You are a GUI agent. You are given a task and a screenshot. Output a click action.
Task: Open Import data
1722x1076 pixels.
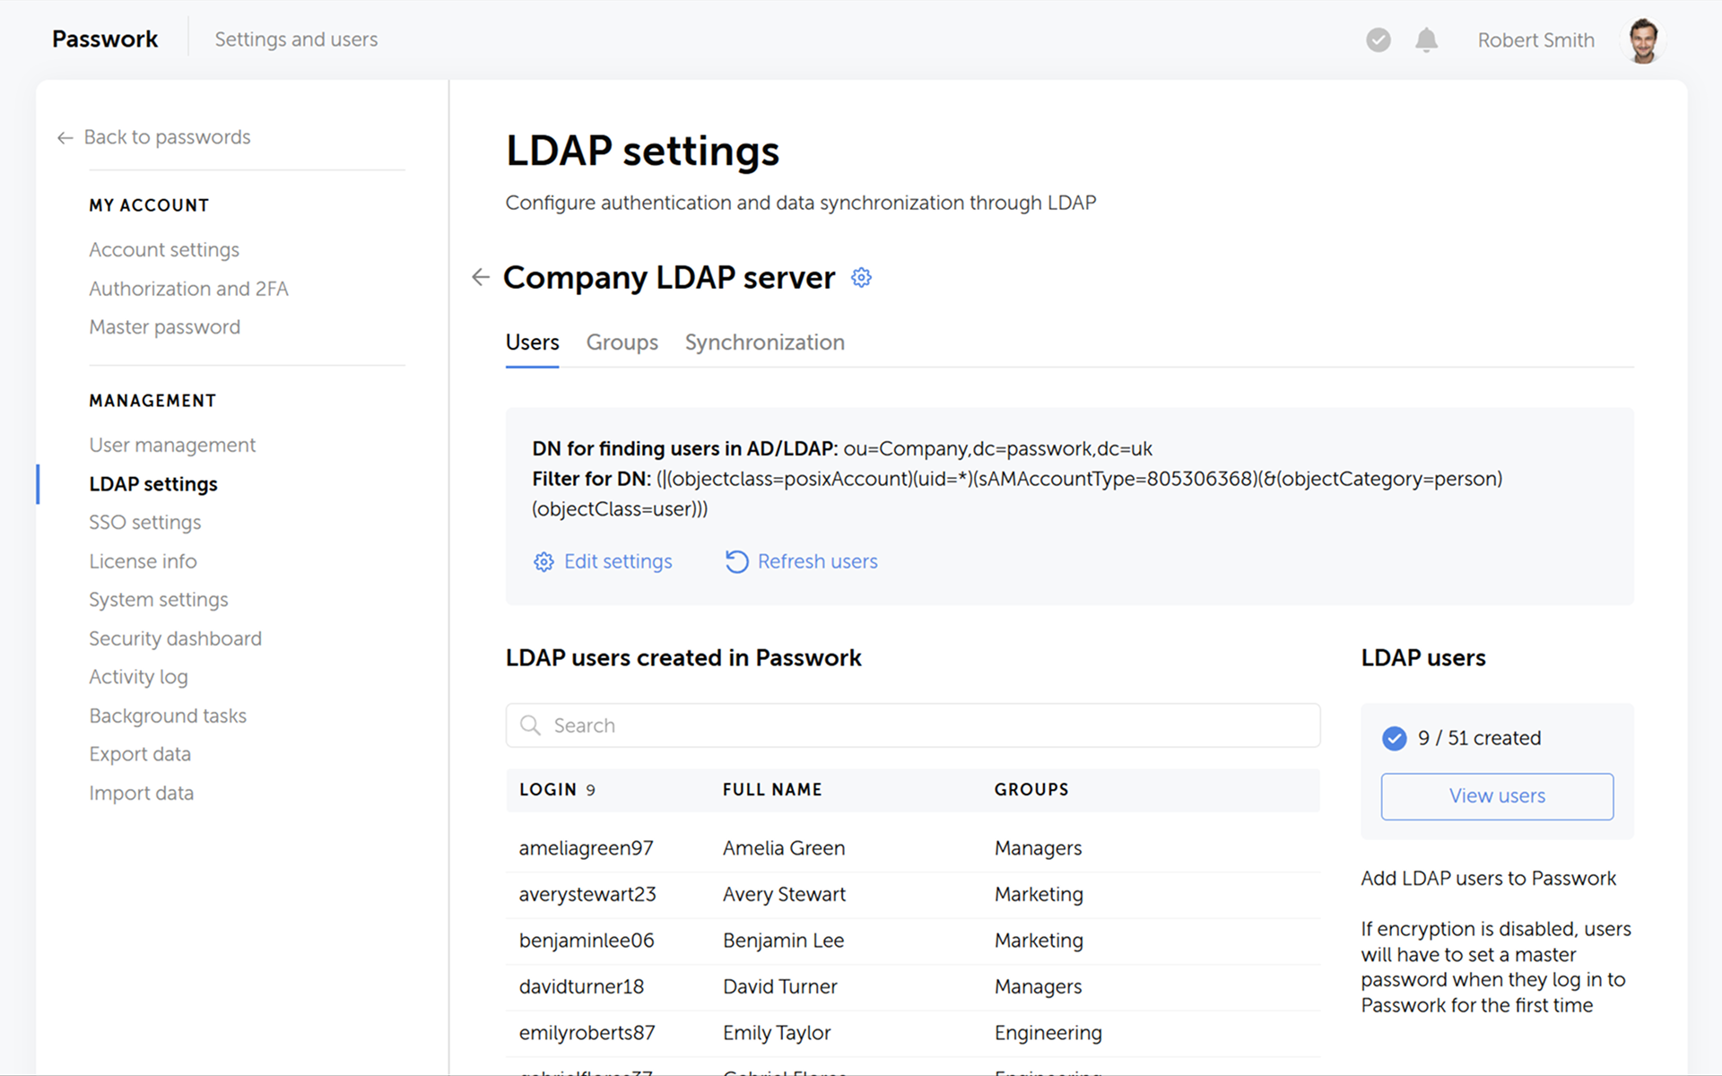pos(141,793)
